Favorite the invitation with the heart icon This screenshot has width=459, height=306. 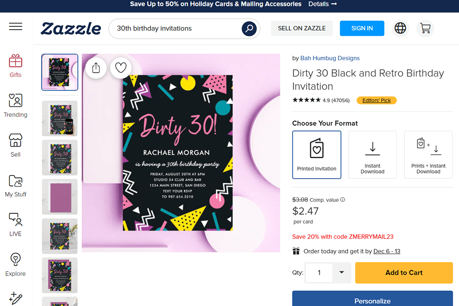coord(121,68)
